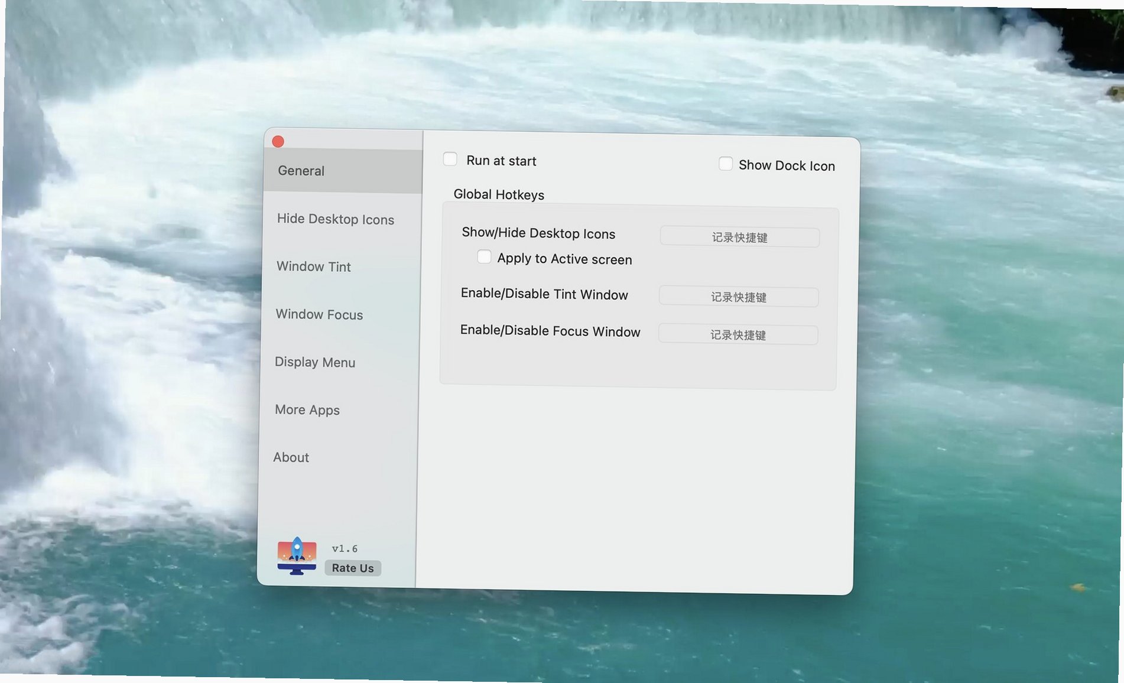Record hotkey for Show/Hide Desktop Icons
1124x683 pixels.
tap(740, 238)
